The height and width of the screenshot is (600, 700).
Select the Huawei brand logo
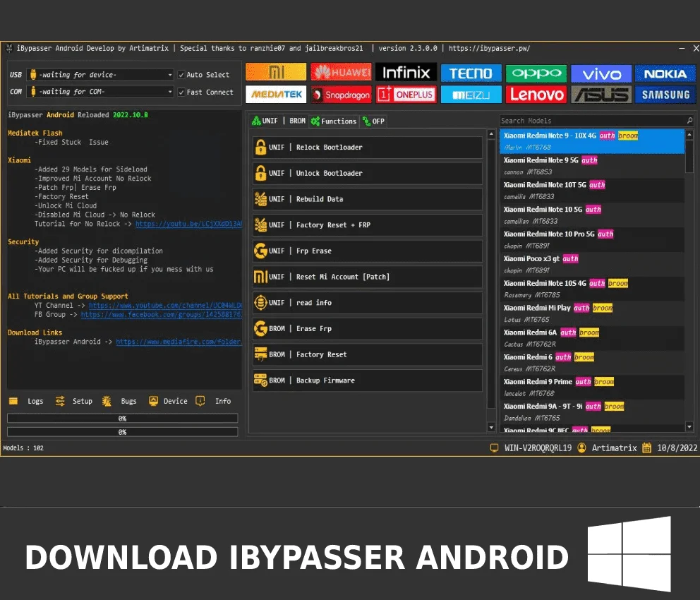click(341, 72)
